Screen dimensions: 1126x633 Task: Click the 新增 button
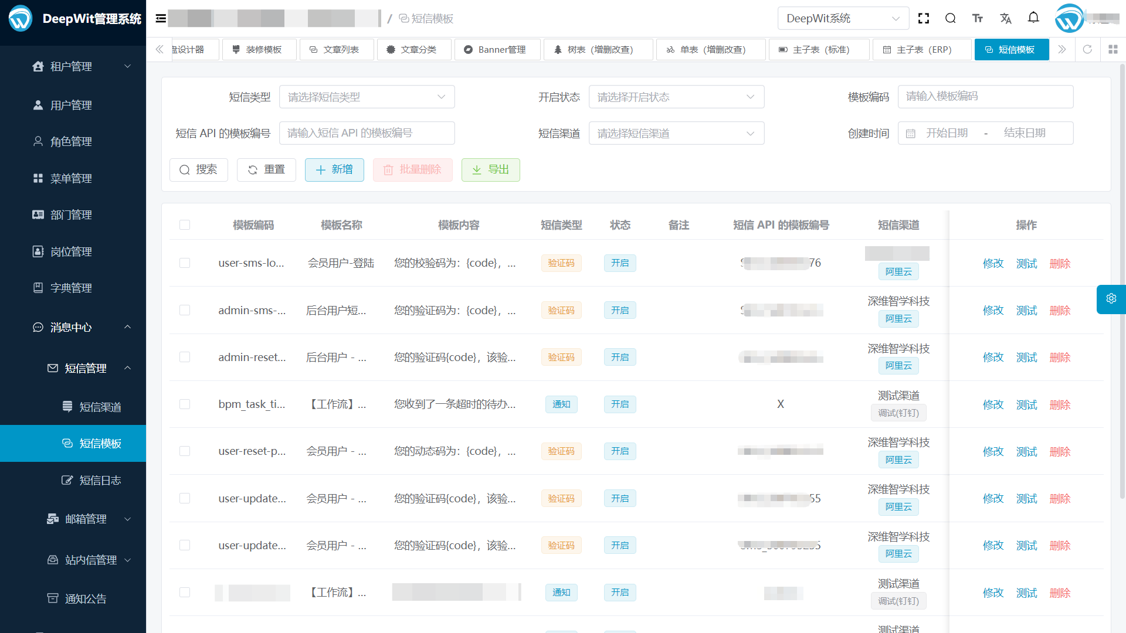click(x=334, y=169)
